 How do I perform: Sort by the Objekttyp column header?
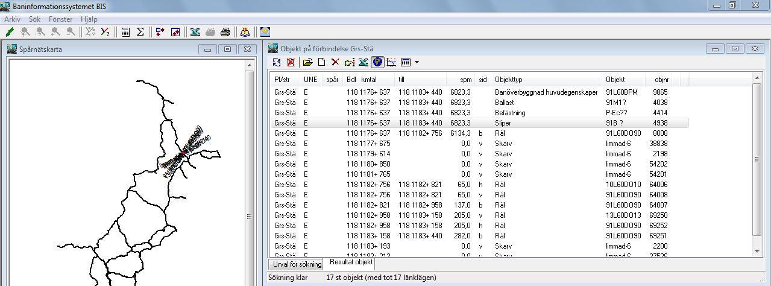[x=547, y=79]
